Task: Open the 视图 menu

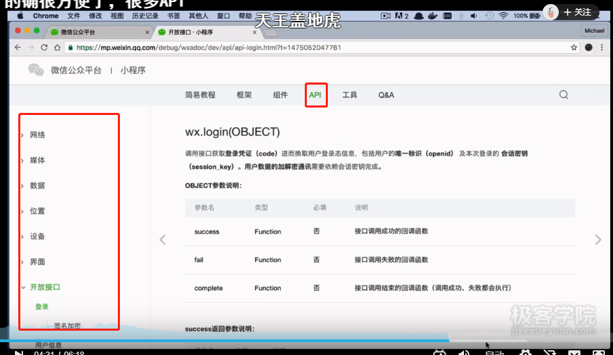Action: point(117,16)
